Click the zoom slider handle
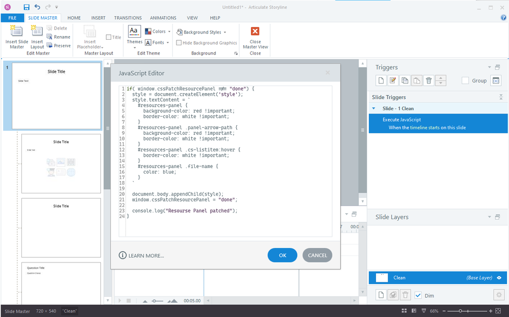The image size is (509, 317). pyautogui.click(x=461, y=311)
